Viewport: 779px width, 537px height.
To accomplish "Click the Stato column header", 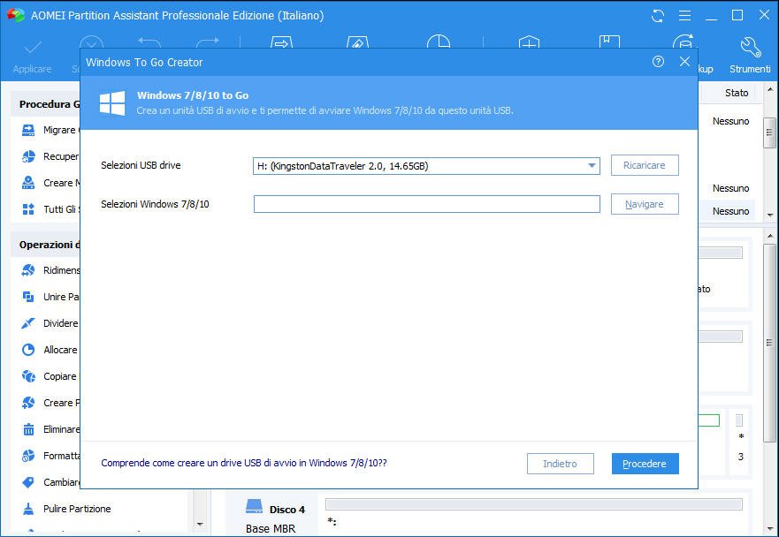I will [x=737, y=93].
